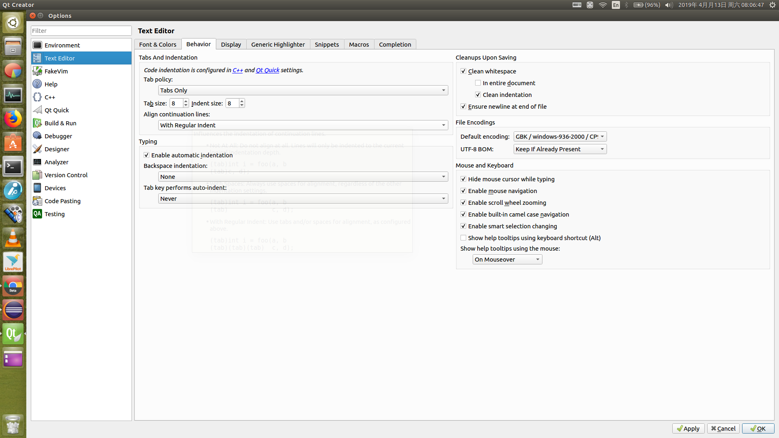Image resolution: width=779 pixels, height=438 pixels.
Task: Select the Code Pasting icon
Action: (37, 201)
